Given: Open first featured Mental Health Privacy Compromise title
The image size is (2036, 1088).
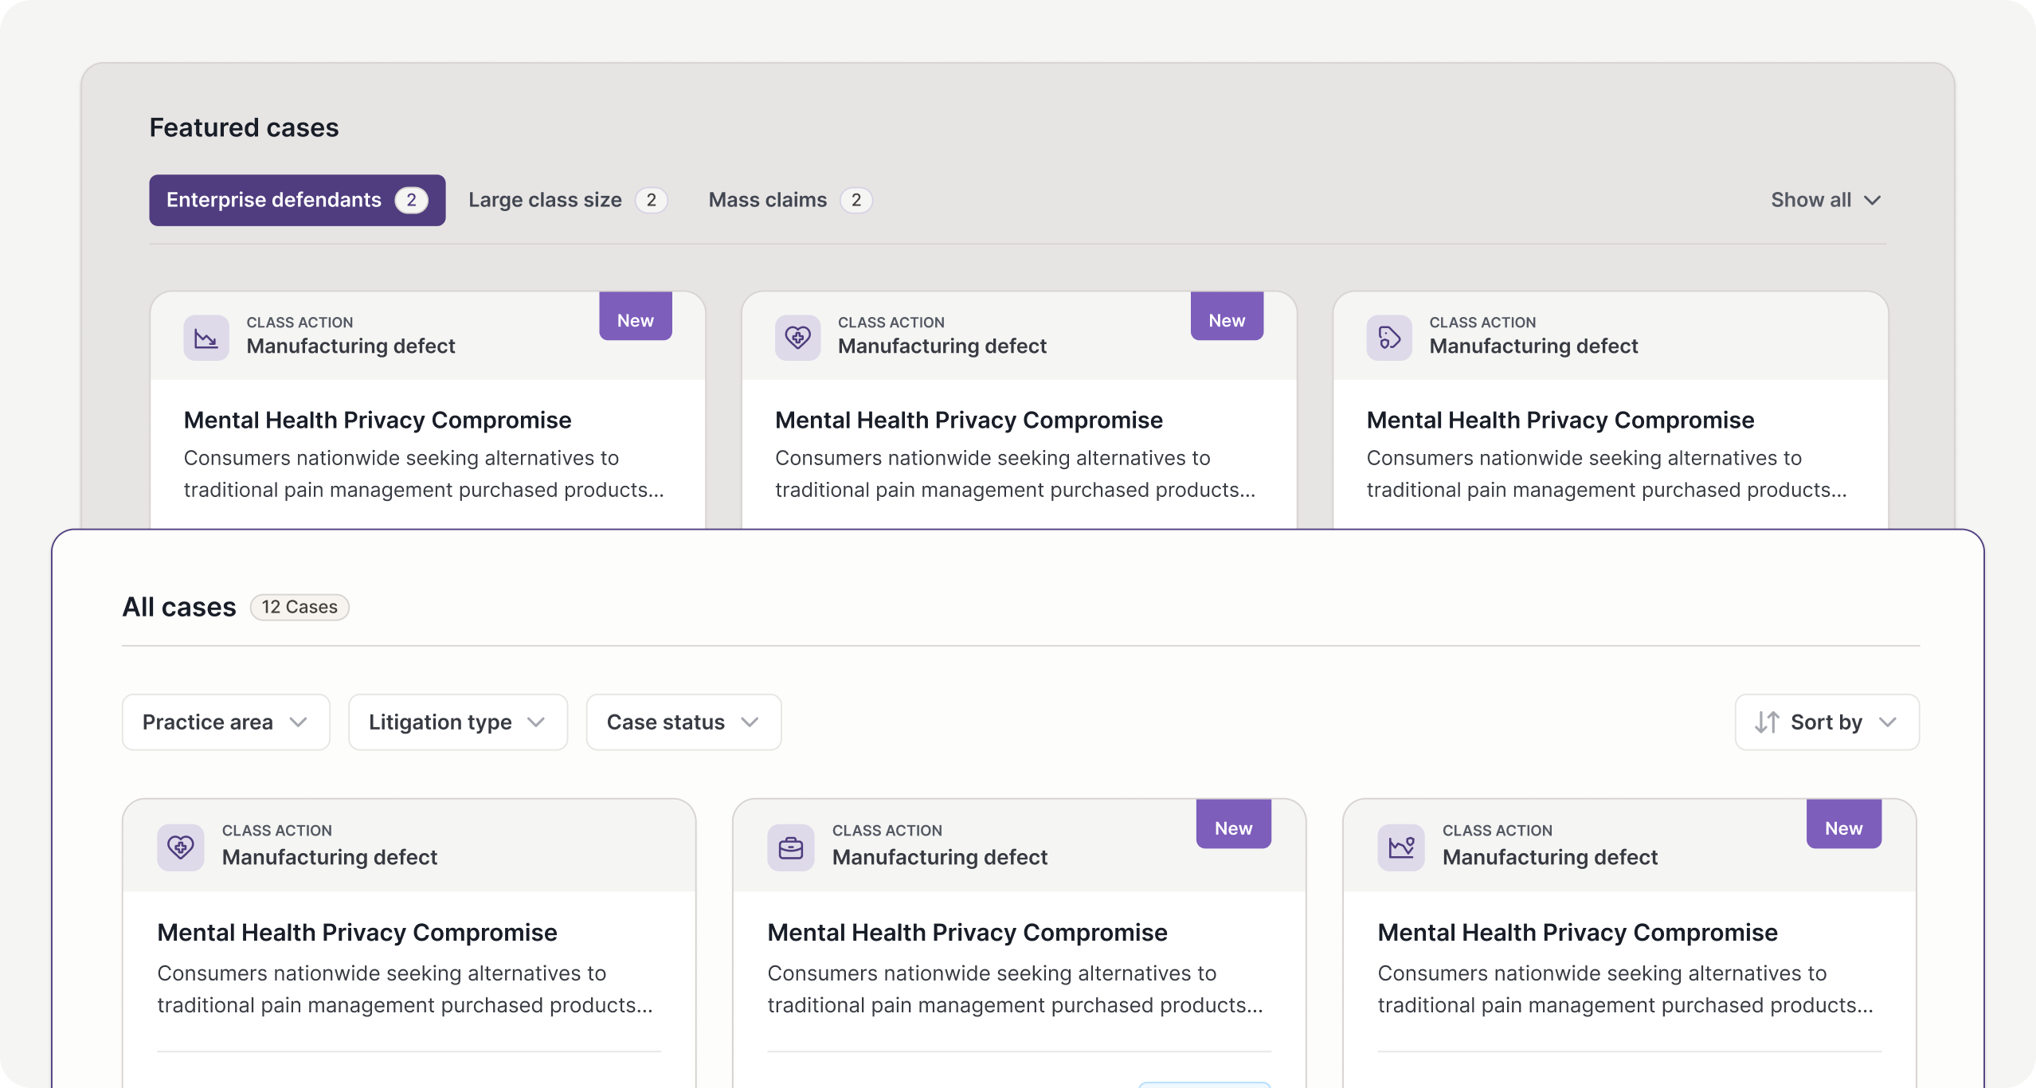Looking at the screenshot, I should [x=378, y=420].
